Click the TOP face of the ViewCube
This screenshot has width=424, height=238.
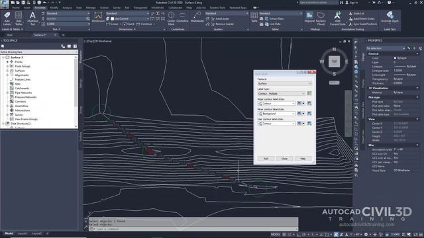coord(334,61)
